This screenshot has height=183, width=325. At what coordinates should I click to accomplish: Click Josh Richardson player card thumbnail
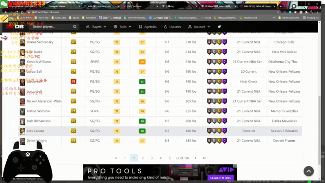(22, 121)
